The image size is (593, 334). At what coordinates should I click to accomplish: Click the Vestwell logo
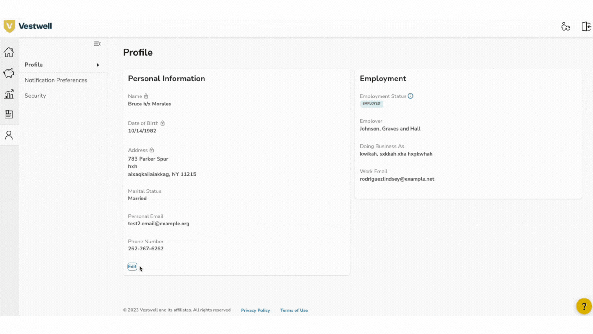[x=28, y=26]
